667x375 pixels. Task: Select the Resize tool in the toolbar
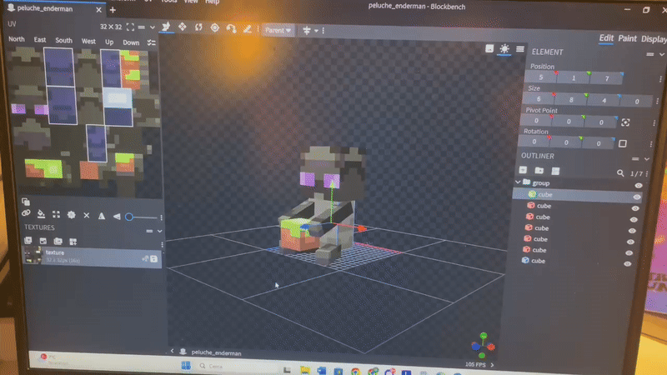(182, 27)
